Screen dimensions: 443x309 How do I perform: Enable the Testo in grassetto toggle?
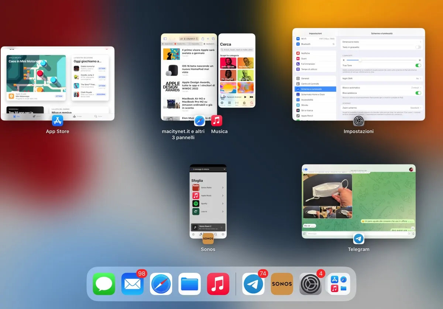[418, 47]
